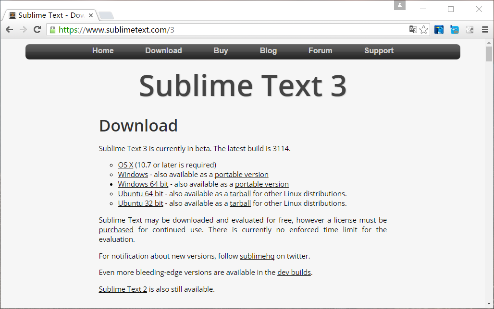Minimize the browser window
This screenshot has width=494, height=309.
pos(423,9)
